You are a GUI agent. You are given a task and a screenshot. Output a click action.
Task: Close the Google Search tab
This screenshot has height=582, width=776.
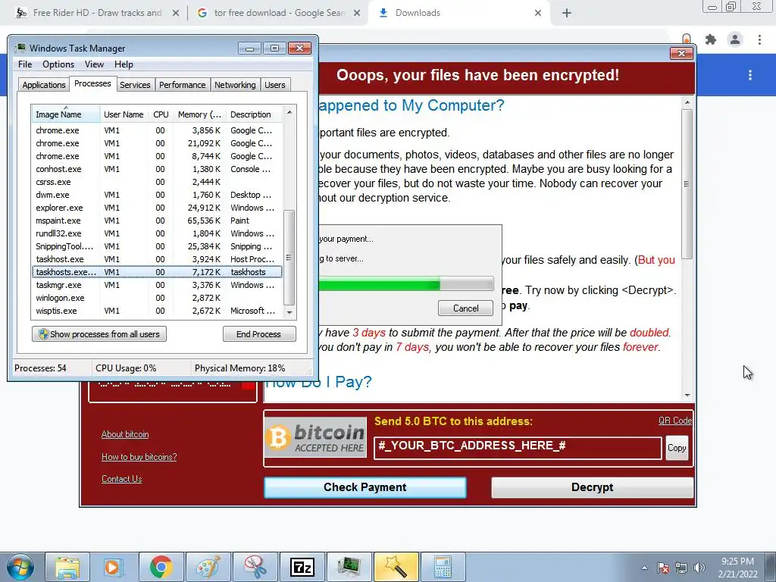point(357,13)
